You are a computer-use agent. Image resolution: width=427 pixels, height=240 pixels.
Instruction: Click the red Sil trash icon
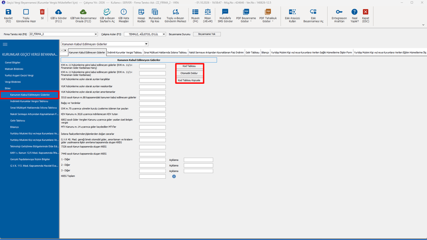tap(42, 12)
